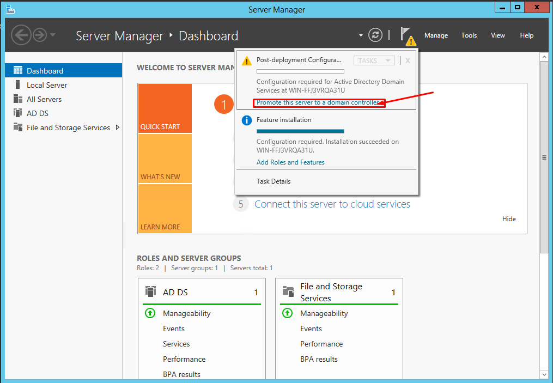
Task: Open the Add Roles and Features link
Action: click(x=290, y=162)
